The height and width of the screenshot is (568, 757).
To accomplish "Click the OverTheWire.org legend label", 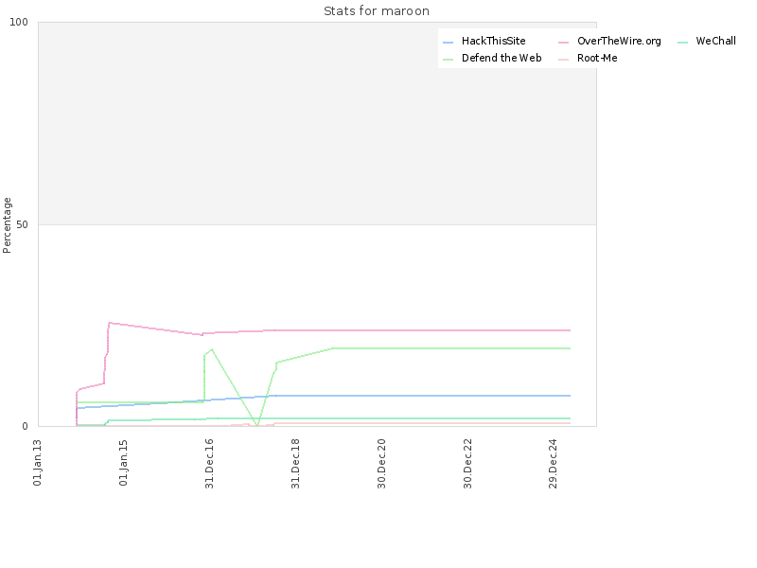I will pos(619,41).
